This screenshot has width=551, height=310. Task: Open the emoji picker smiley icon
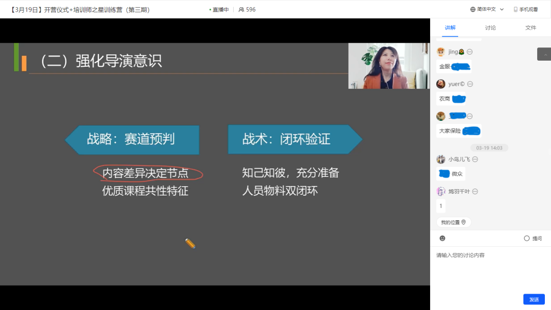click(x=442, y=238)
